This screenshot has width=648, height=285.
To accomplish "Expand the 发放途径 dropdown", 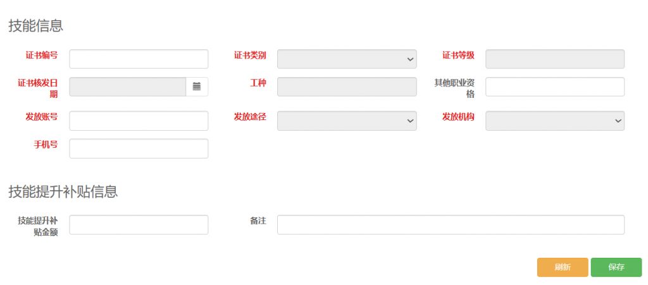I will [347, 121].
